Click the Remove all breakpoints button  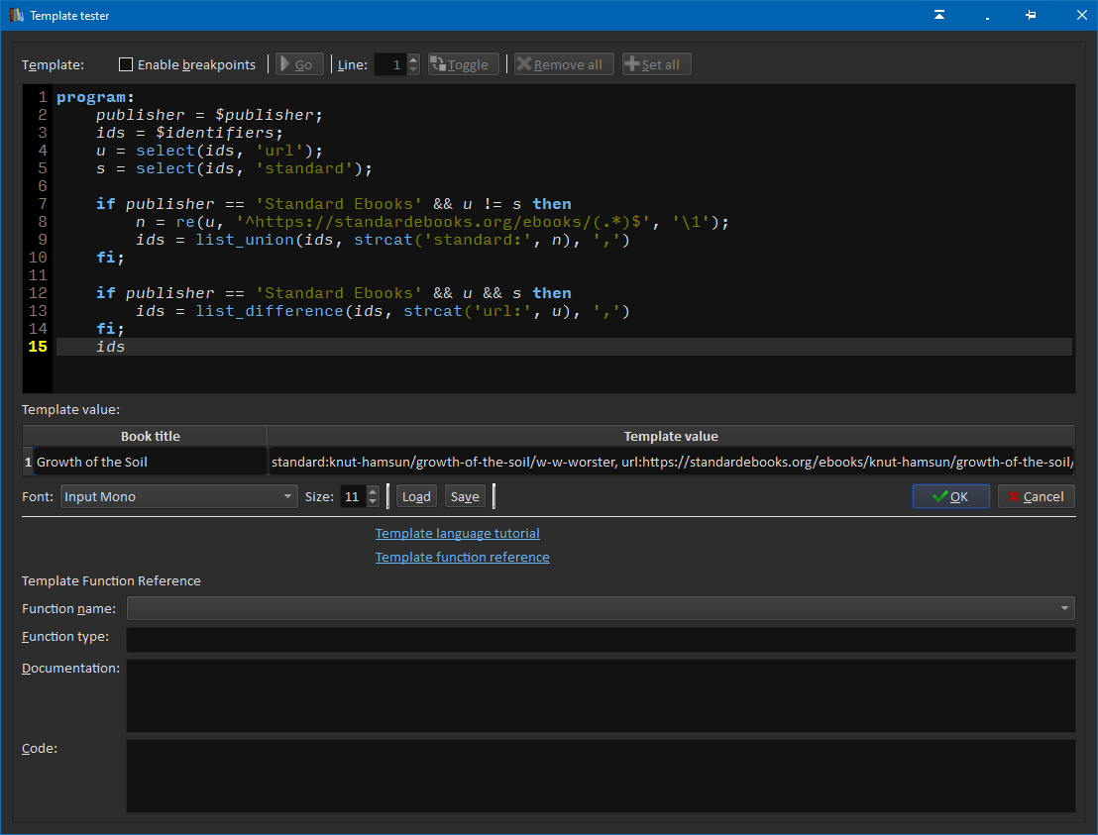(x=564, y=64)
